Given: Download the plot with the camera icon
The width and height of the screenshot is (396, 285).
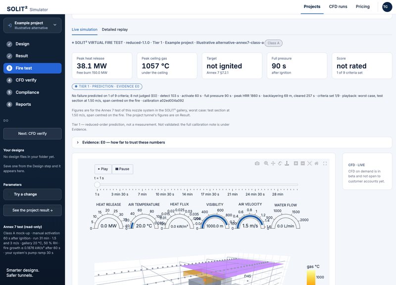Looking at the screenshot, I should pyautogui.click(x=257, y=163).
